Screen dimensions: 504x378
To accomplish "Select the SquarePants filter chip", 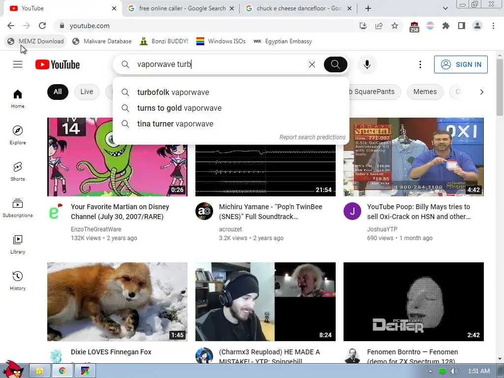I will [374, 92].
